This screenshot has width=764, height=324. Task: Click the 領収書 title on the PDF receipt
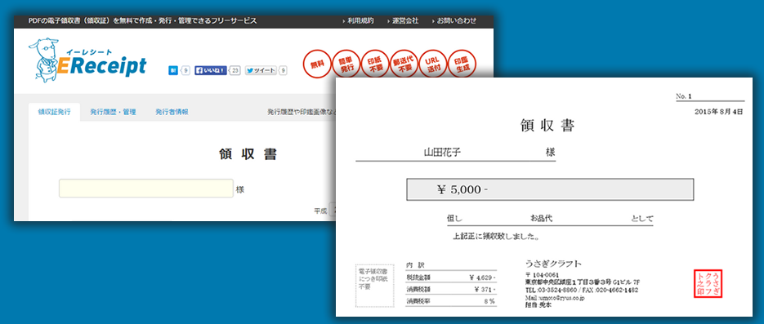(x=547, y=126)
